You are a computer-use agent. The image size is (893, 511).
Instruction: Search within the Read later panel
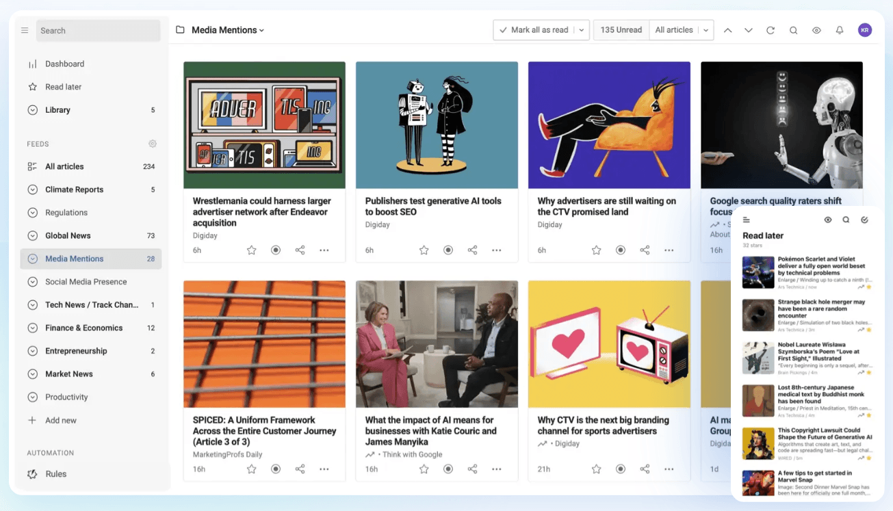pyautogui.click(x=846, y=220)
